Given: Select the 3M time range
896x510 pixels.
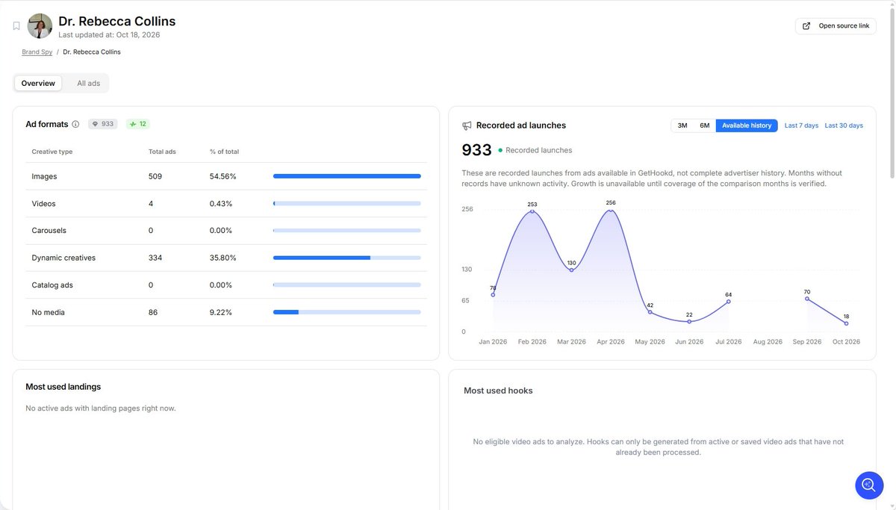Looking at the screenshot, I should pyautogui.click(x=682, y=125).
